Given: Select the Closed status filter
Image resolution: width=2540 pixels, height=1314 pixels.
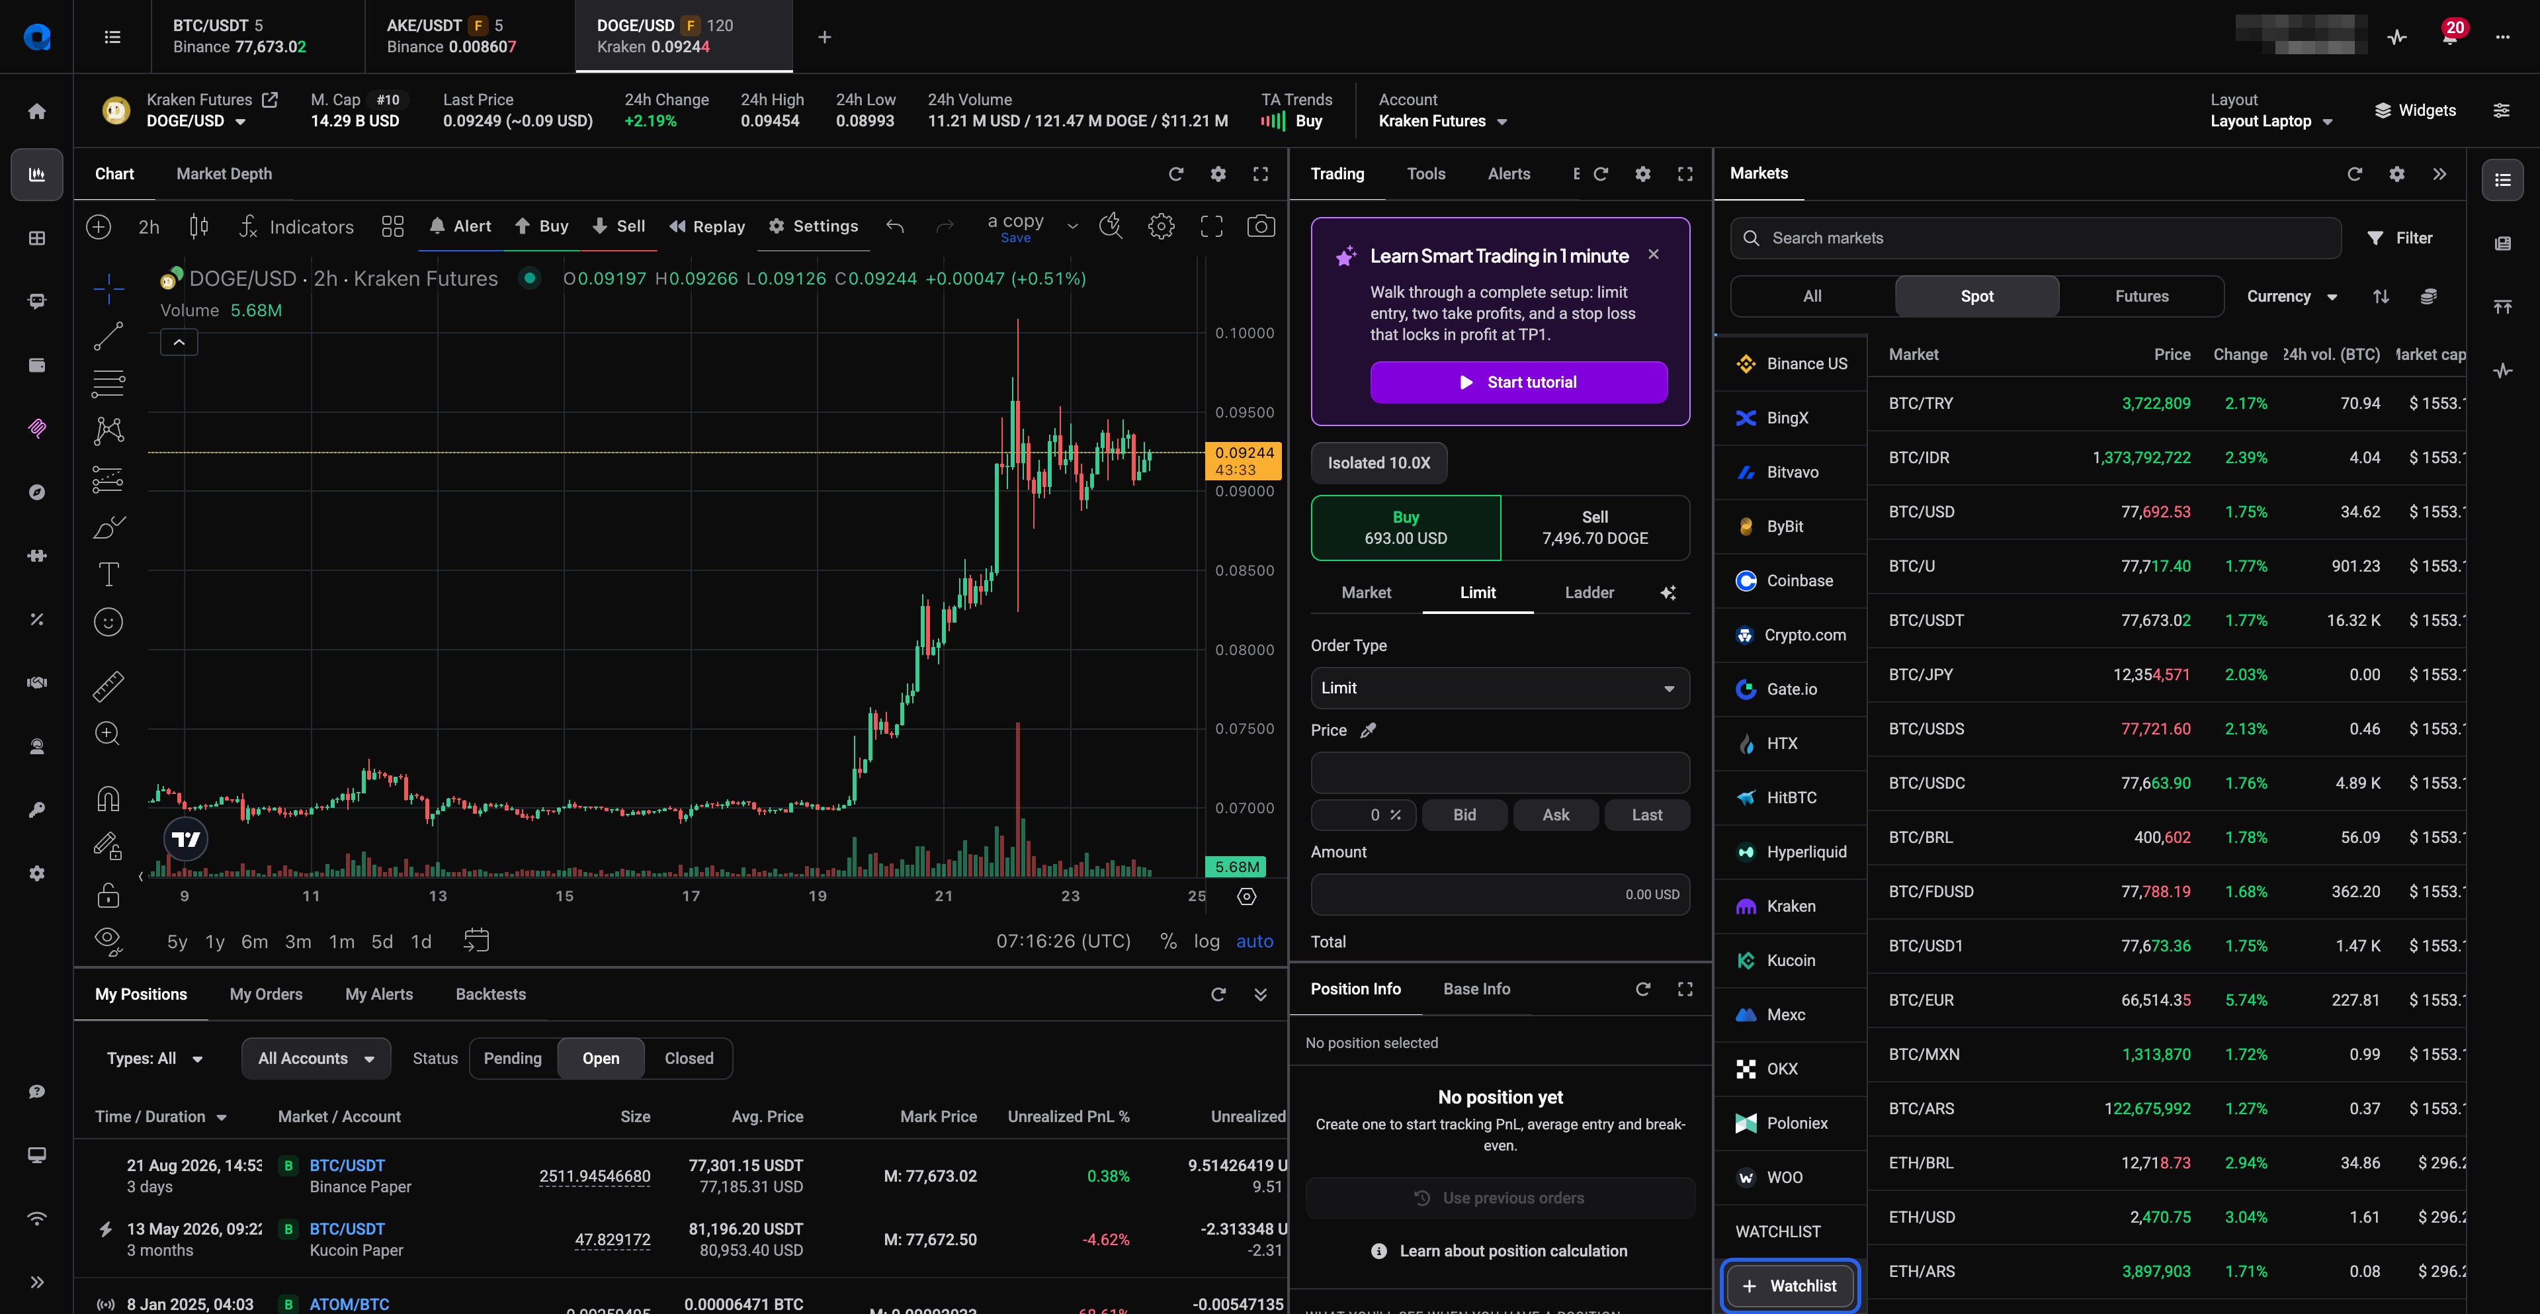Looking at the screenshot, I should click(689, 1059).
